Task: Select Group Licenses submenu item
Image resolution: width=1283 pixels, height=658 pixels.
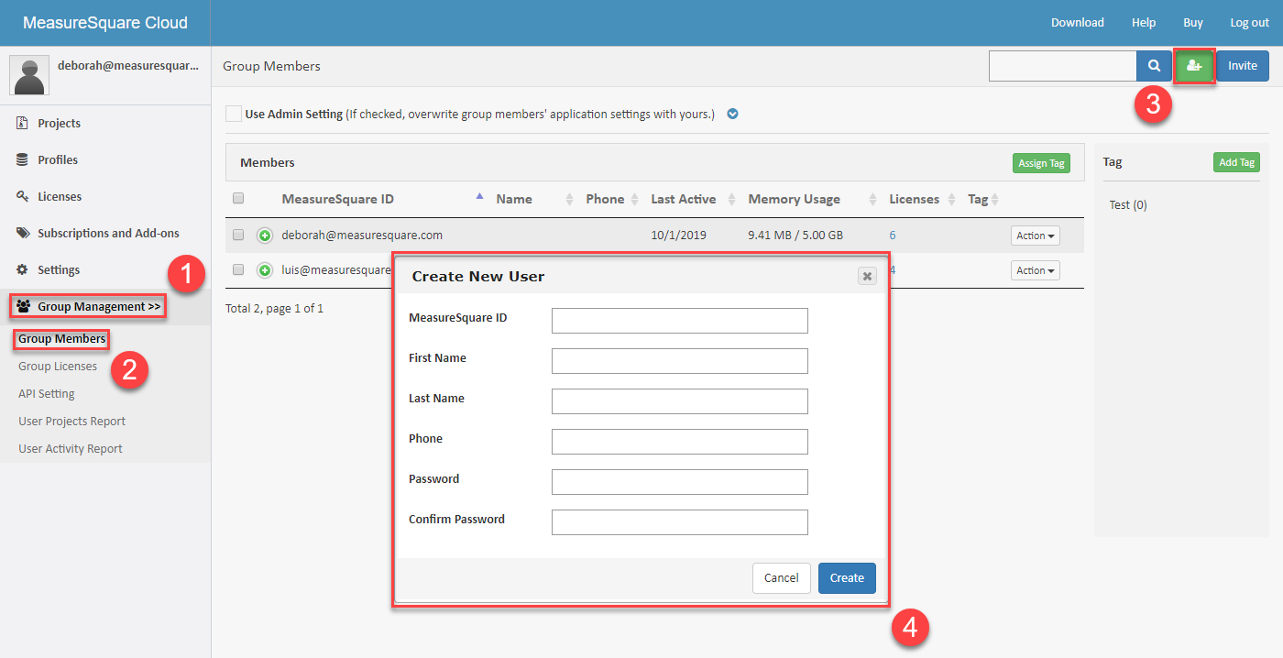Action: pyautogui.click(x=58, y=366)
